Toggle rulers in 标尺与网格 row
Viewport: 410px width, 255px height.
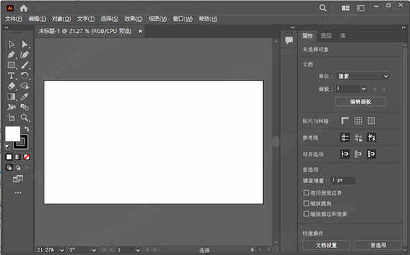pyautogui.click(x=345, y=121)
